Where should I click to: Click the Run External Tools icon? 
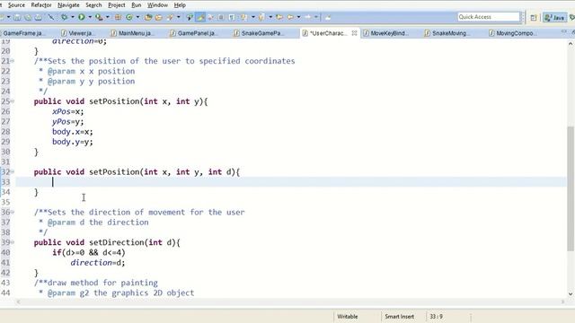coord(99,17)
